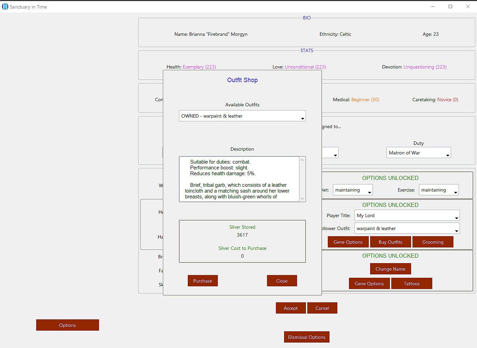Open Dismissal Options

(x=307, y=337)
